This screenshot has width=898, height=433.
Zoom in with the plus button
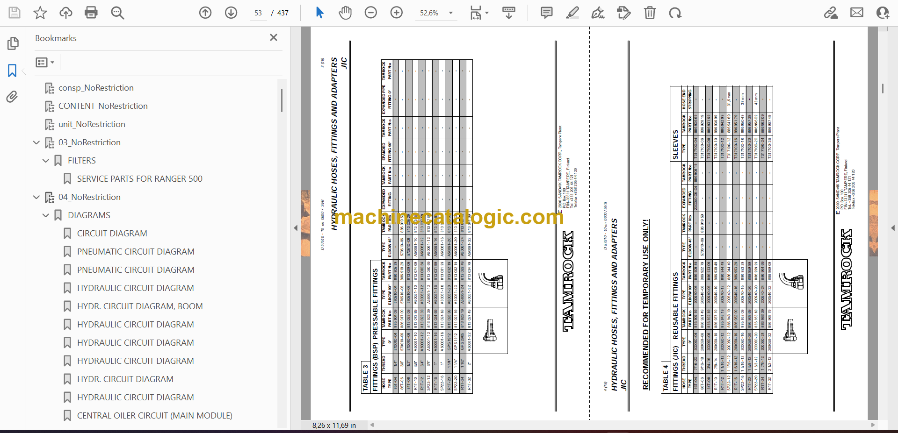397,13
